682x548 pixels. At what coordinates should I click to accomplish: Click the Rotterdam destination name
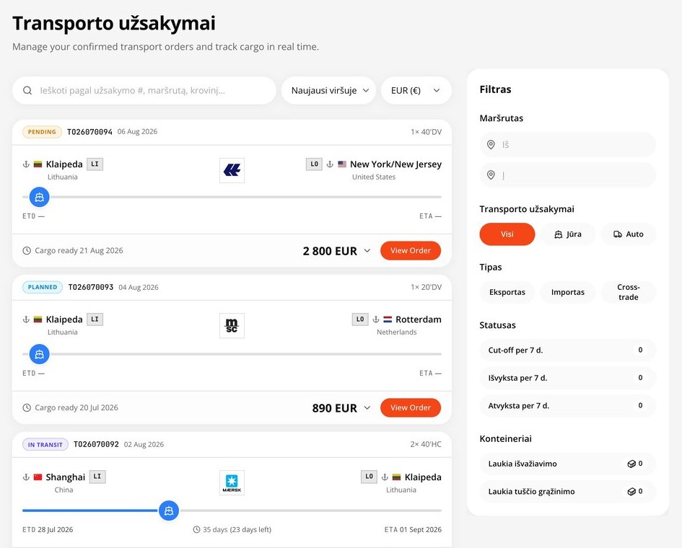point(419,319)
